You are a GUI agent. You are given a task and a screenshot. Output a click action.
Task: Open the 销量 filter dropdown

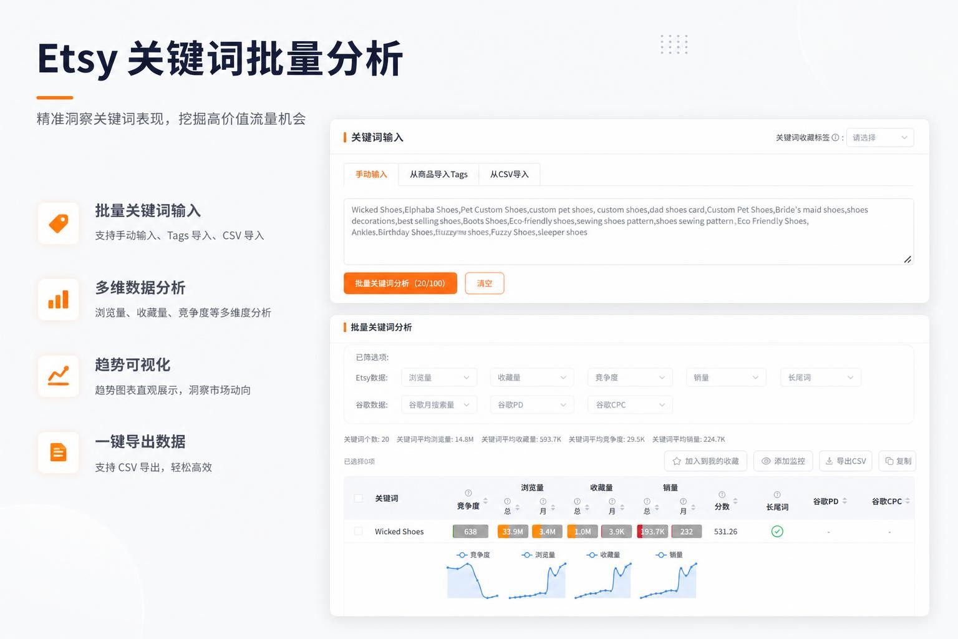tap(725, 378)
